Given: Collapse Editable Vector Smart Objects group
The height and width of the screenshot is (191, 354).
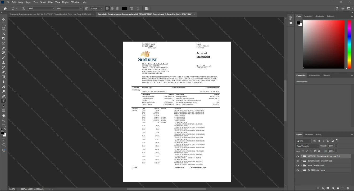Looking at the screenshot, I should 302,161.
